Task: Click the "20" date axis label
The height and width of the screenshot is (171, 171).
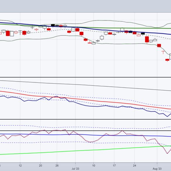Action: 40,165
